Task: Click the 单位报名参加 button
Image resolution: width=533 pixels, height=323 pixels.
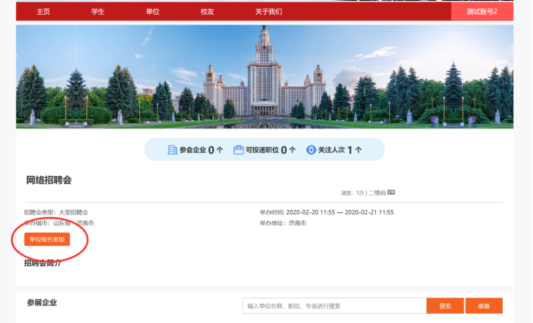Action: [x=47, y=239]
